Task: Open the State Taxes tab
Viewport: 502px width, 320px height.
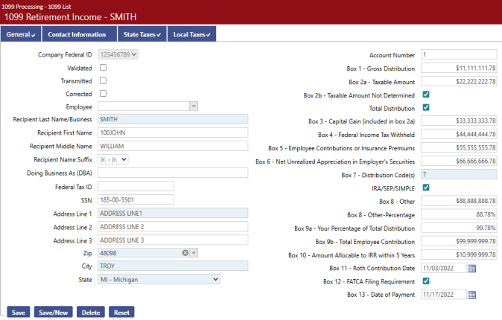Action: [141, 34]
